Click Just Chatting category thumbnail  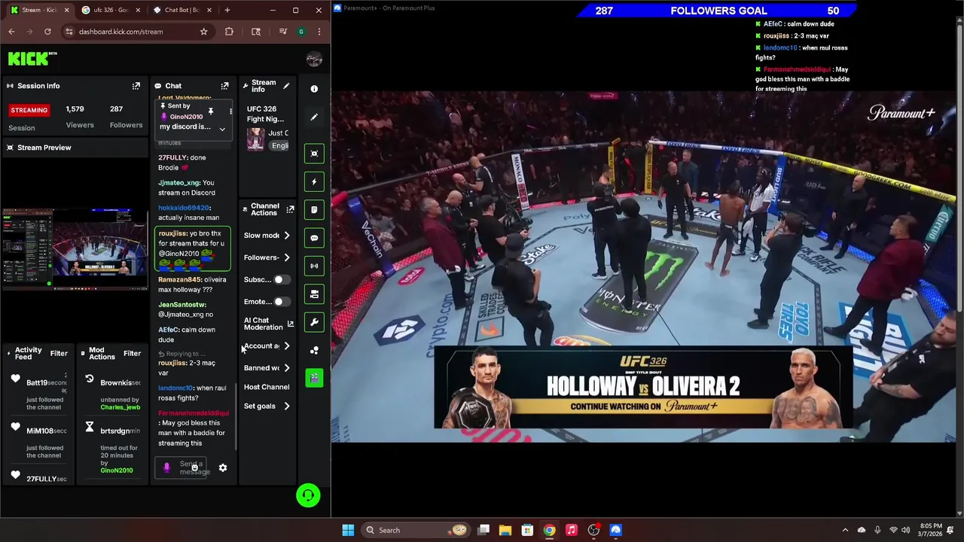point(255,139)
